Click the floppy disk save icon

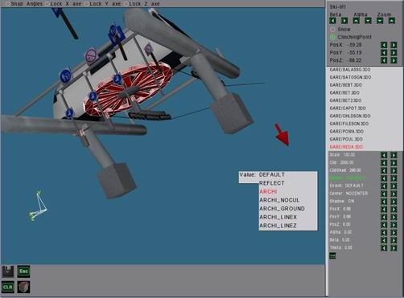[x=8, y=271]
